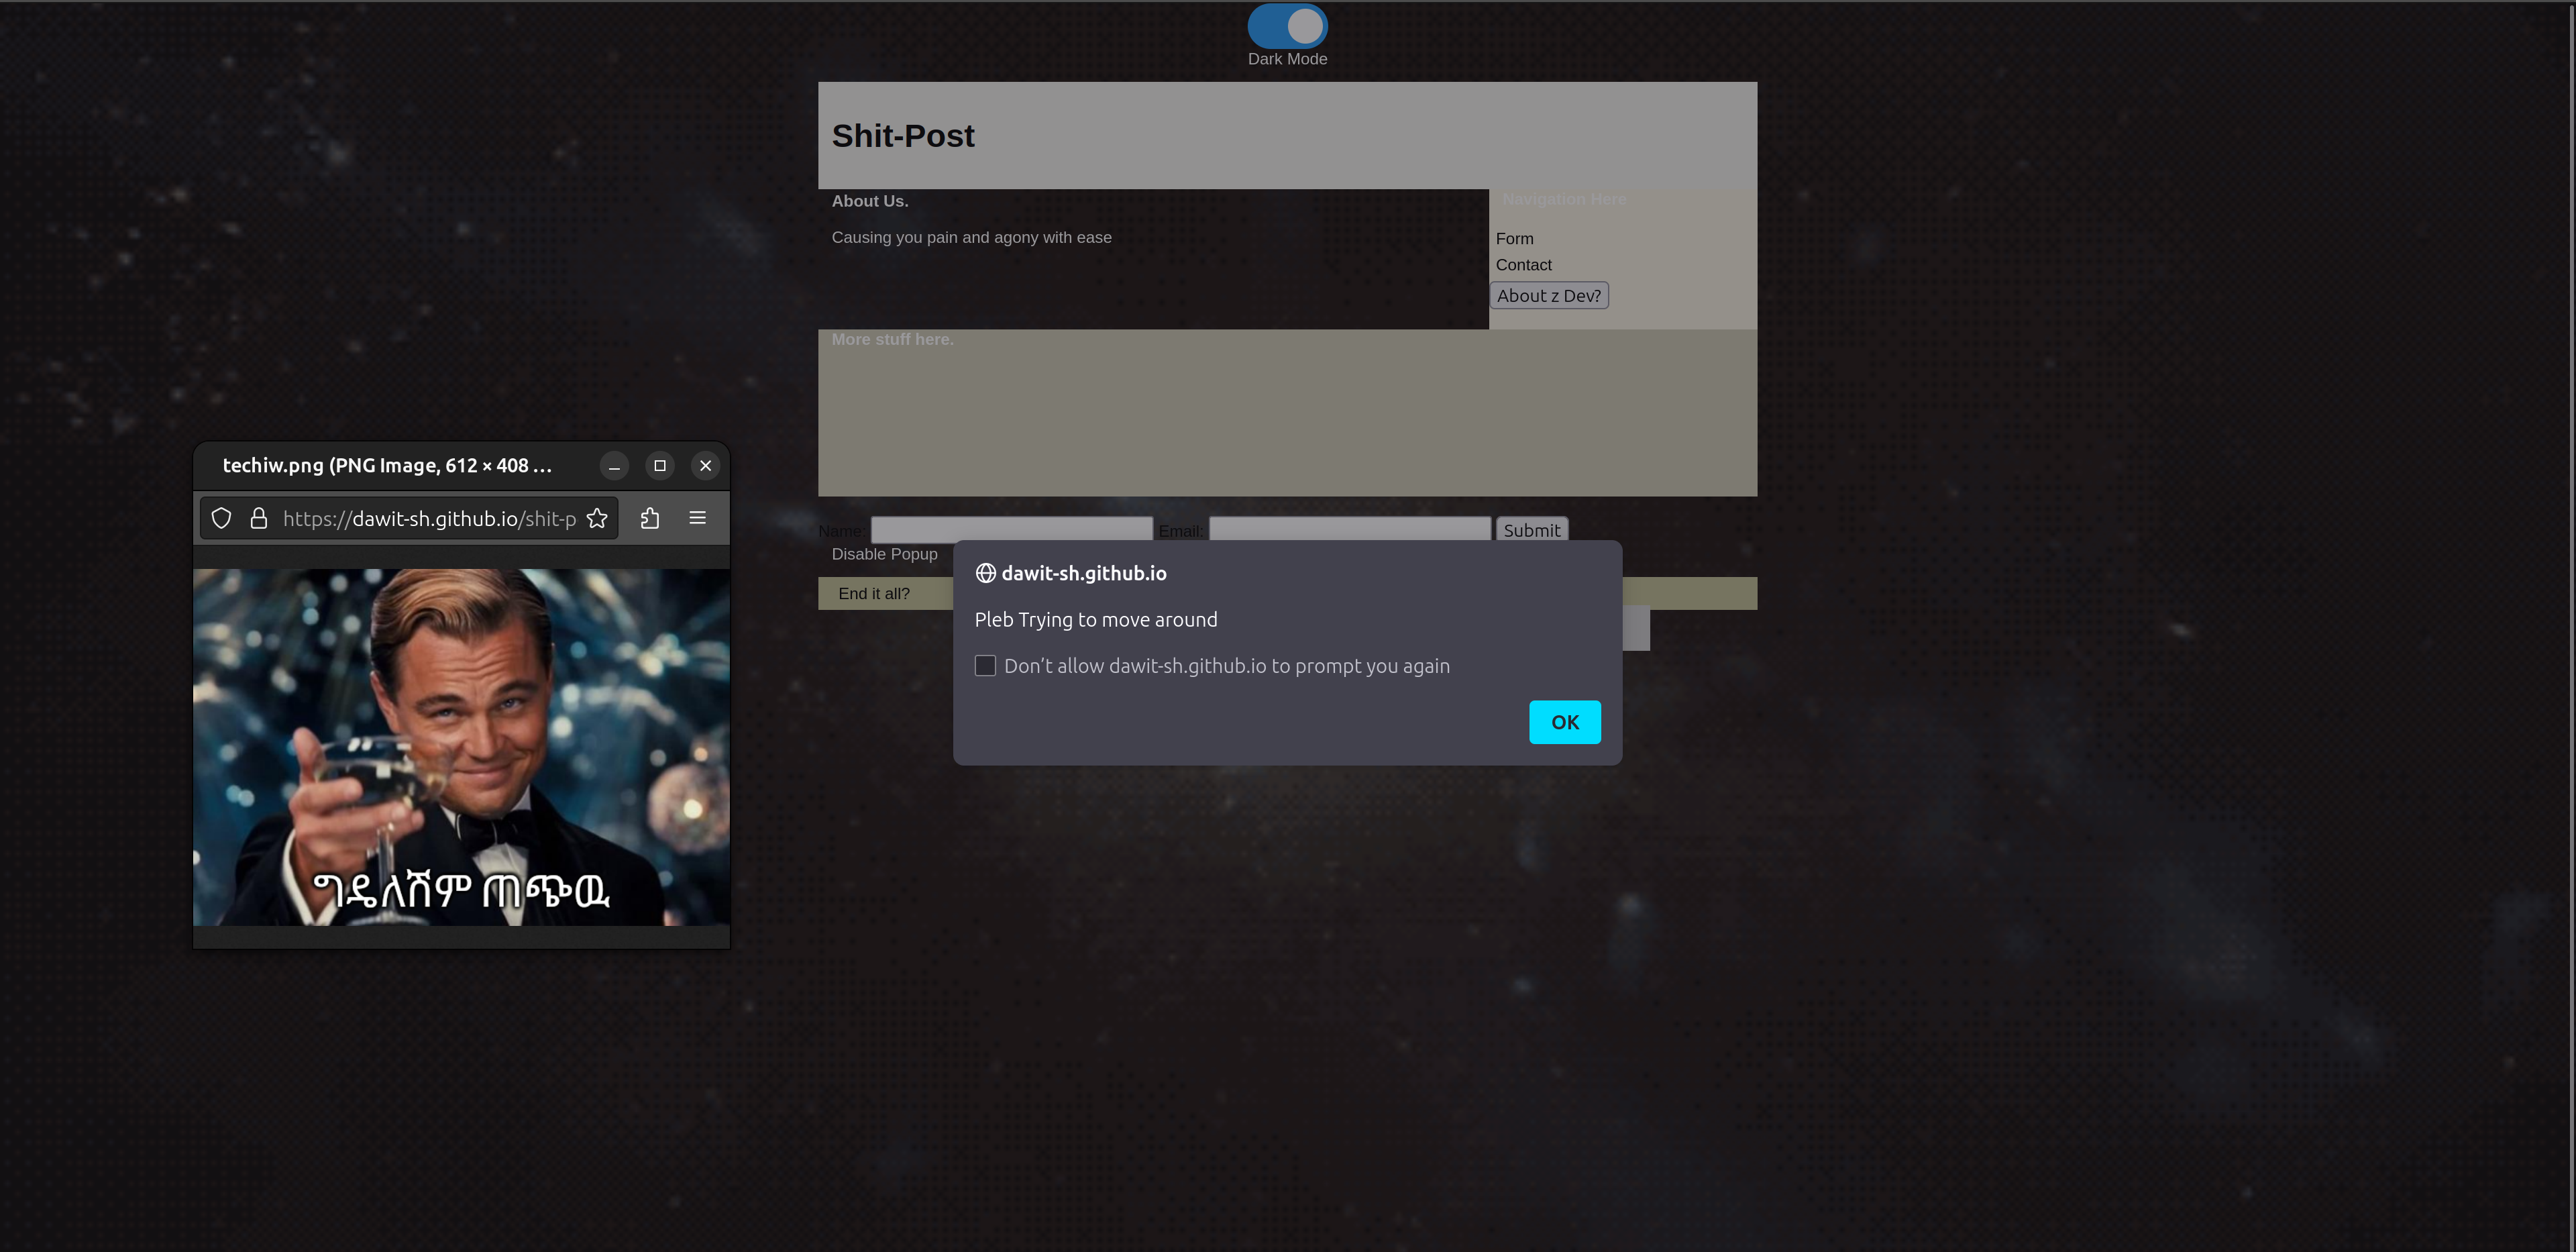Click the shield tracking protection icon
2576x1252 pixels.
(x=221, y=518)
